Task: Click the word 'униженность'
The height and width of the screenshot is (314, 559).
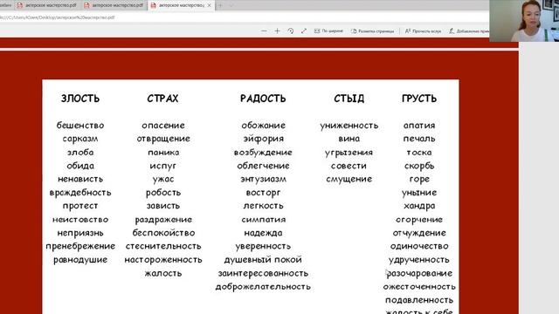Action: (x=349, y=126)
